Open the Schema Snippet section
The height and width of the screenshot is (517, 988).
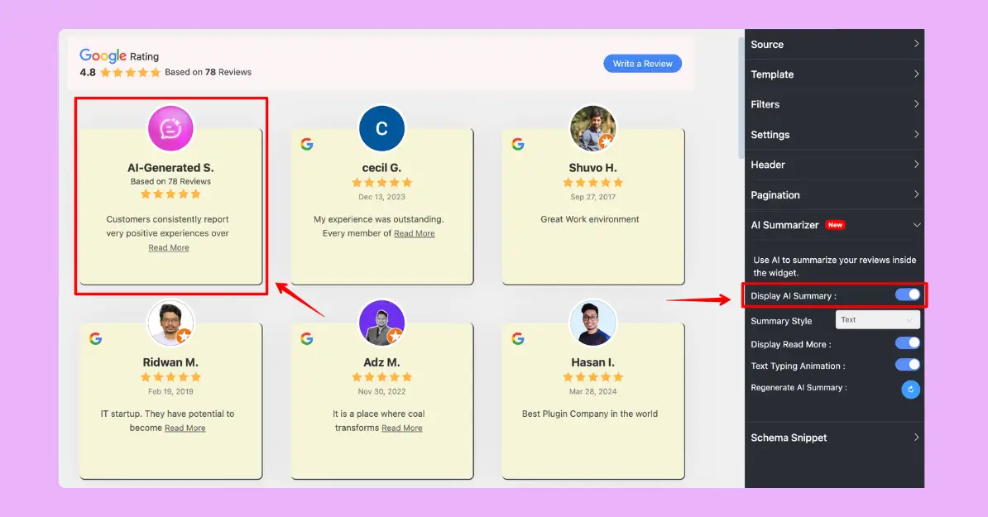click(x=834, y=438)
